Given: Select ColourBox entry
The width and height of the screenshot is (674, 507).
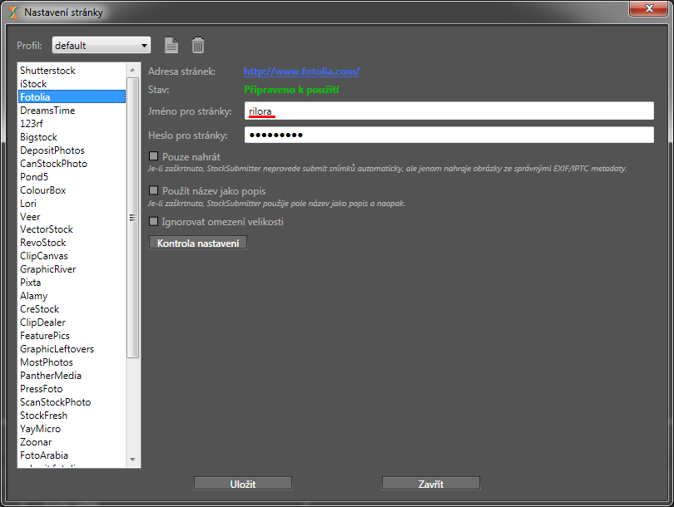Looking at the screenshot, I should point(72,190).
